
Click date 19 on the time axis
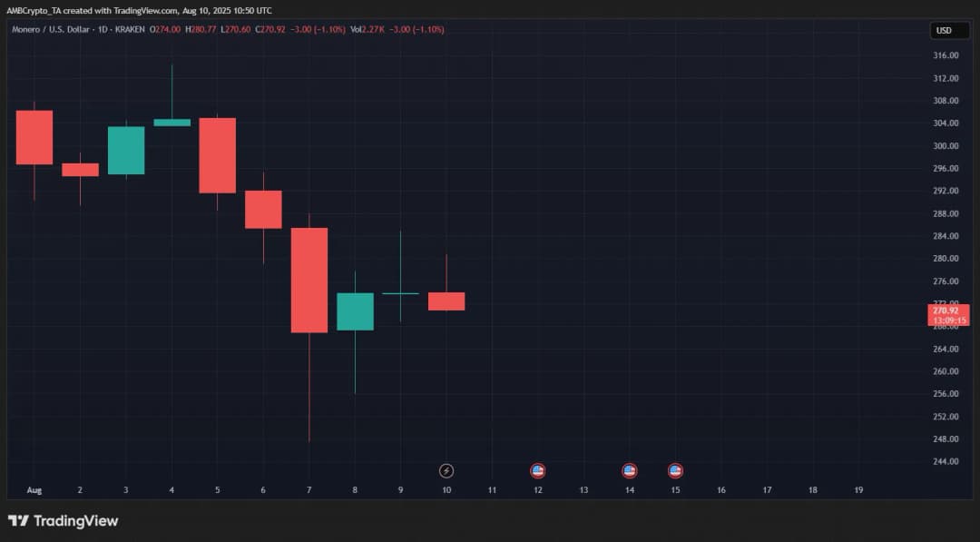click(x=858, y=490)
